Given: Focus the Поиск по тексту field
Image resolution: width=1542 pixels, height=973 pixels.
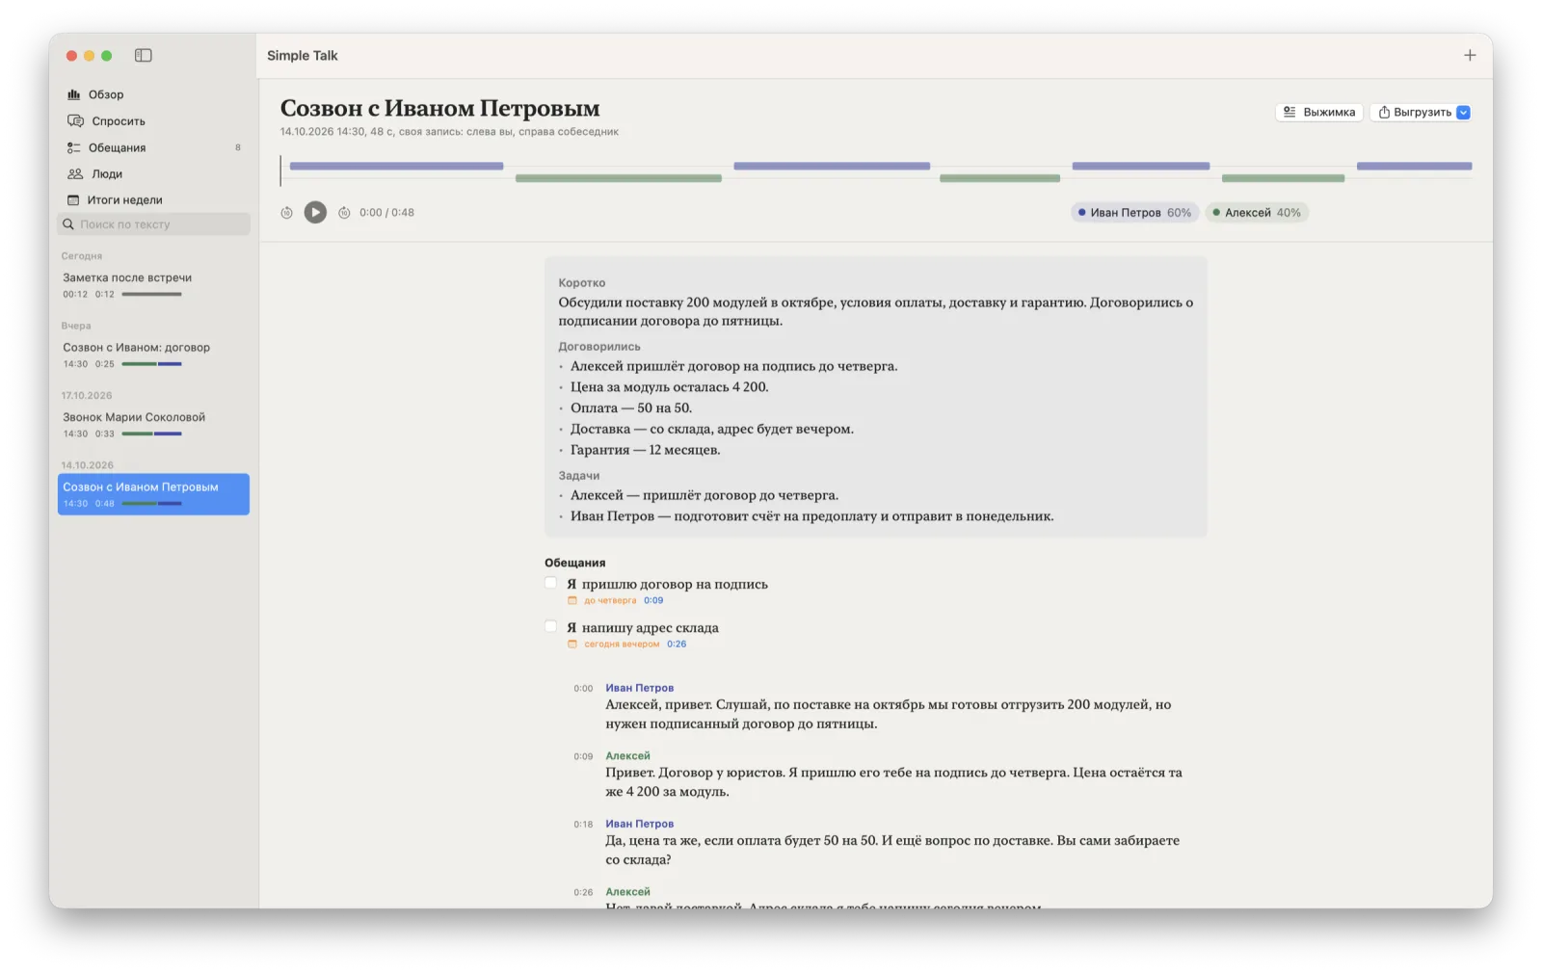Looking at the screenshot, I should pyautogui.click(x=153, y=224).
